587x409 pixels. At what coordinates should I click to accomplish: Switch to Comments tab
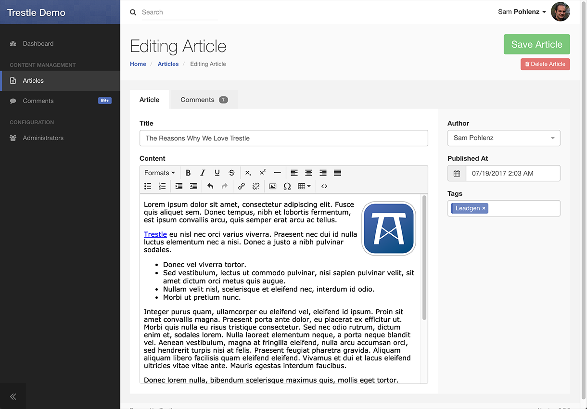coord(204,100)
